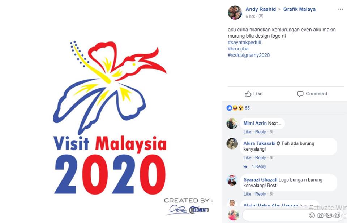Click Andy Rashid's profile picture thumbnail
Viewport: 347px width, 223px height.
click(235, 13)
